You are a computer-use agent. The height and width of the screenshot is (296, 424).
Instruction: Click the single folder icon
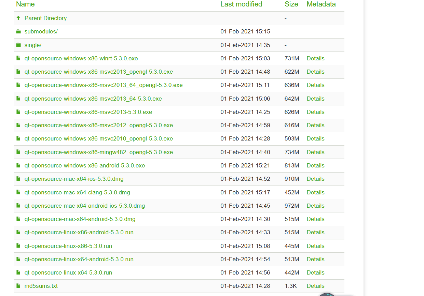[x=18, y=45]
